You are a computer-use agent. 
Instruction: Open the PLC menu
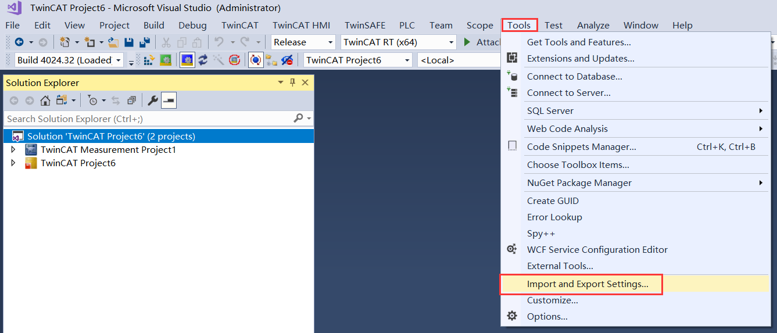[x=407, y=25]
